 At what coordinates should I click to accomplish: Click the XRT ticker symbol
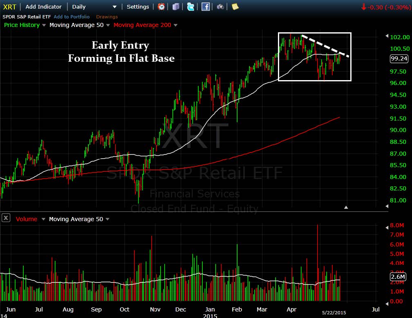coord(9,7)
